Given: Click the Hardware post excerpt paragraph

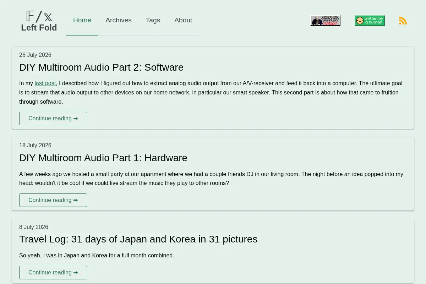Looking at the screenshot, I should pyautogui.click(x=211, y=179).
